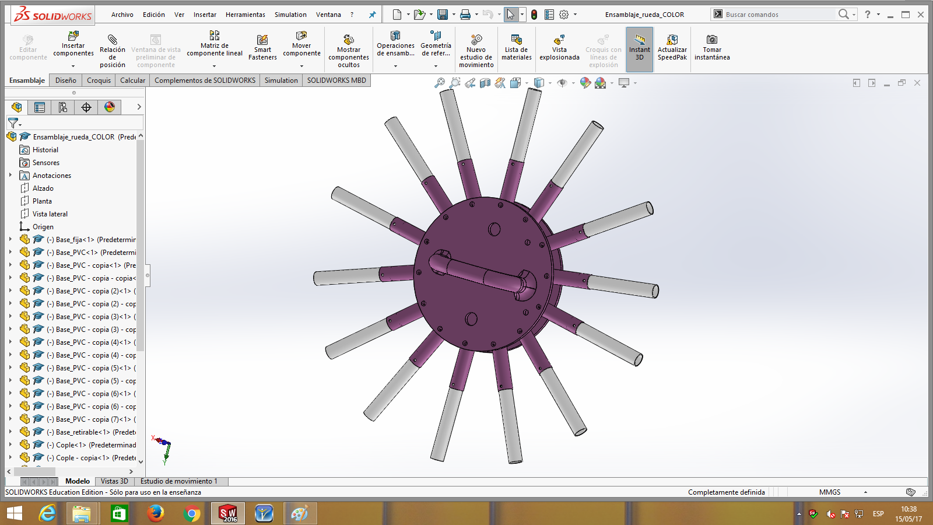933x525 pixels.
Task: Open the Archivo menu
Action: coord(122,15)
